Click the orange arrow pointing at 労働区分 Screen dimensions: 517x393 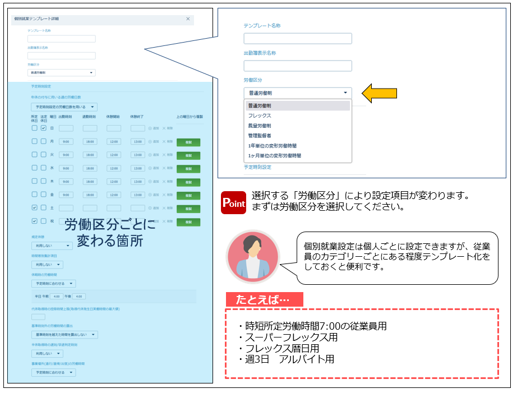(381, 93)
